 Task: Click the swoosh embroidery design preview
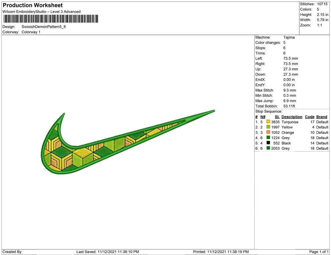pos(128,142)
